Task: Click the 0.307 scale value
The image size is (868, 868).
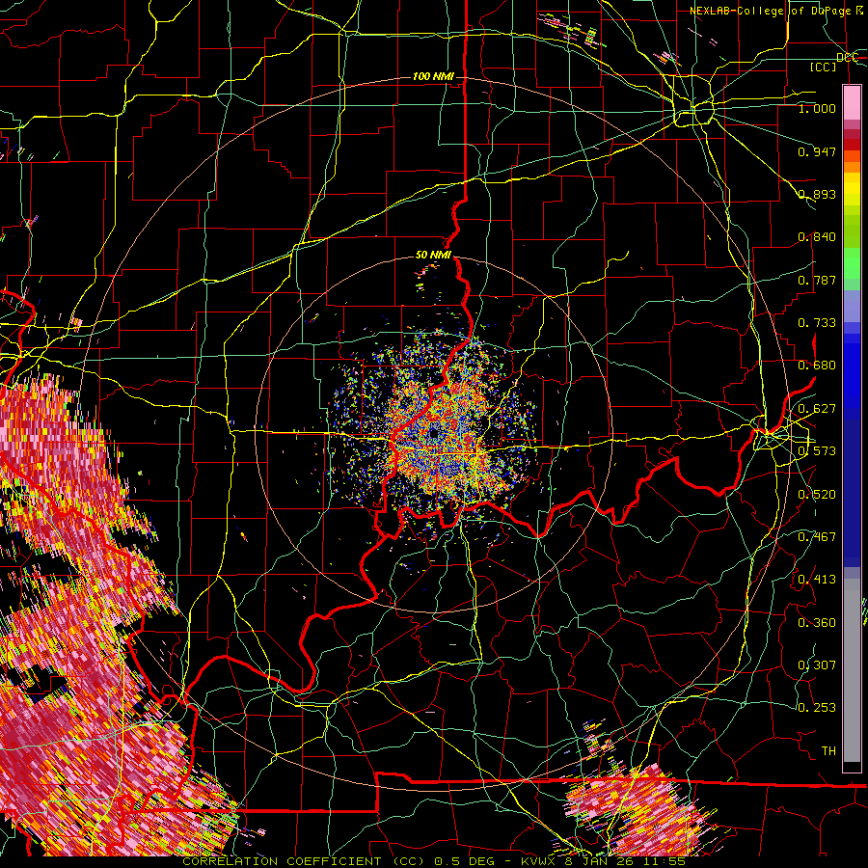Action: [817, 665]
